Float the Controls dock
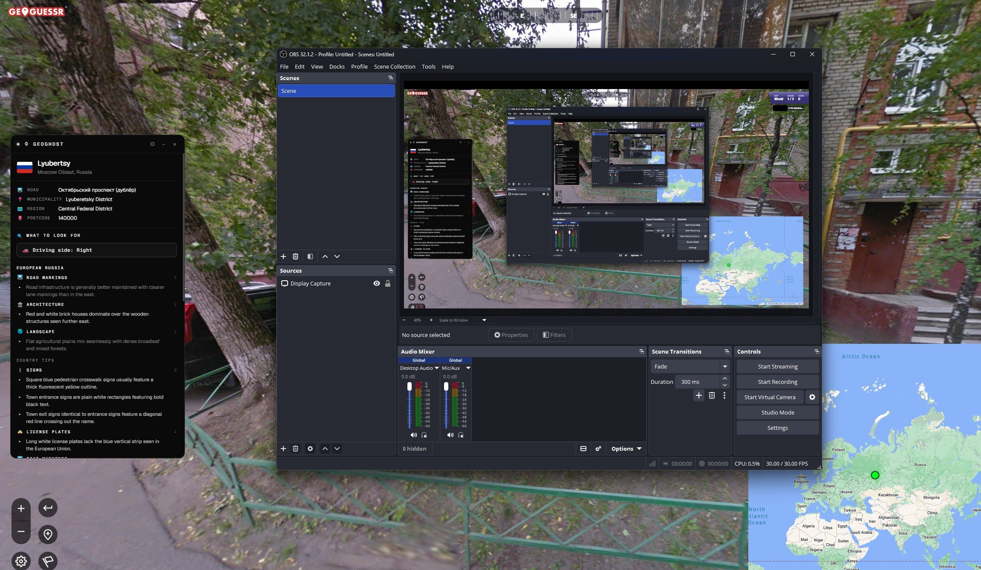The image size is (981, 570). 817,351
